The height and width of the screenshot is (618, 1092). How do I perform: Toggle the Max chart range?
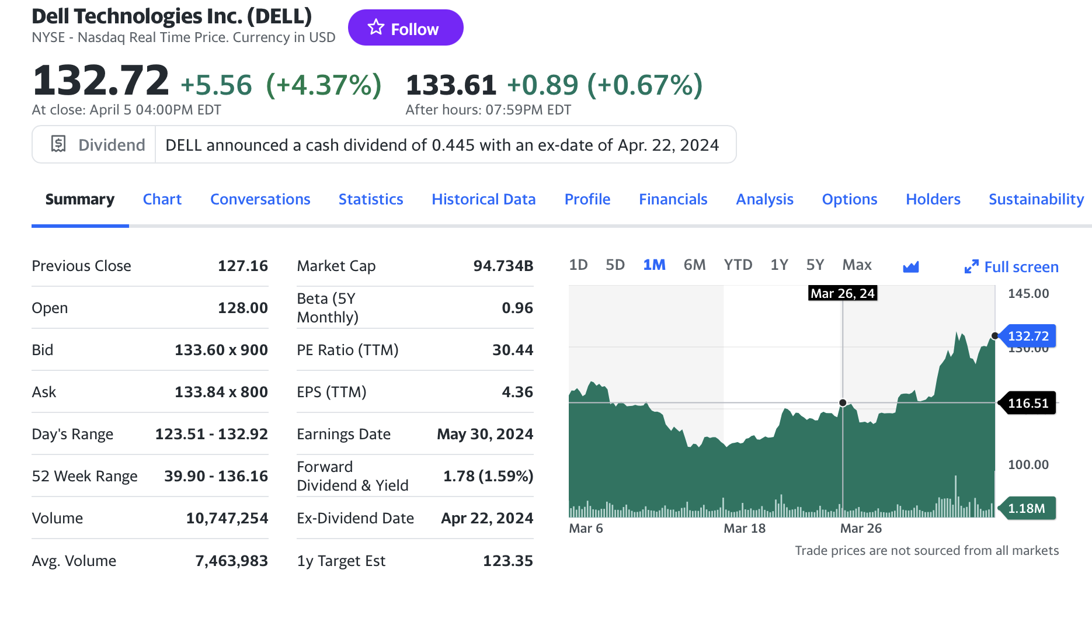pos(856,264)
